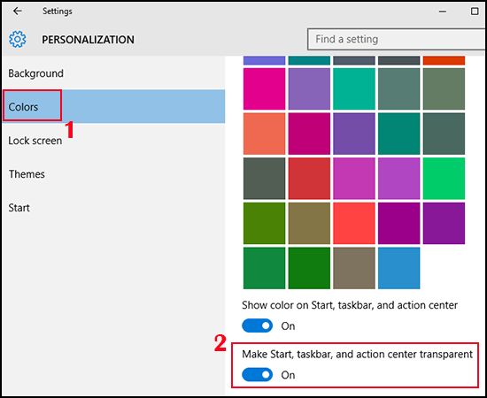Pick the coral orange accent color

pos(265,134)
